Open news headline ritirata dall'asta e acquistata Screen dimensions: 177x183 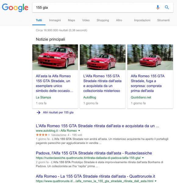(102, 83)
